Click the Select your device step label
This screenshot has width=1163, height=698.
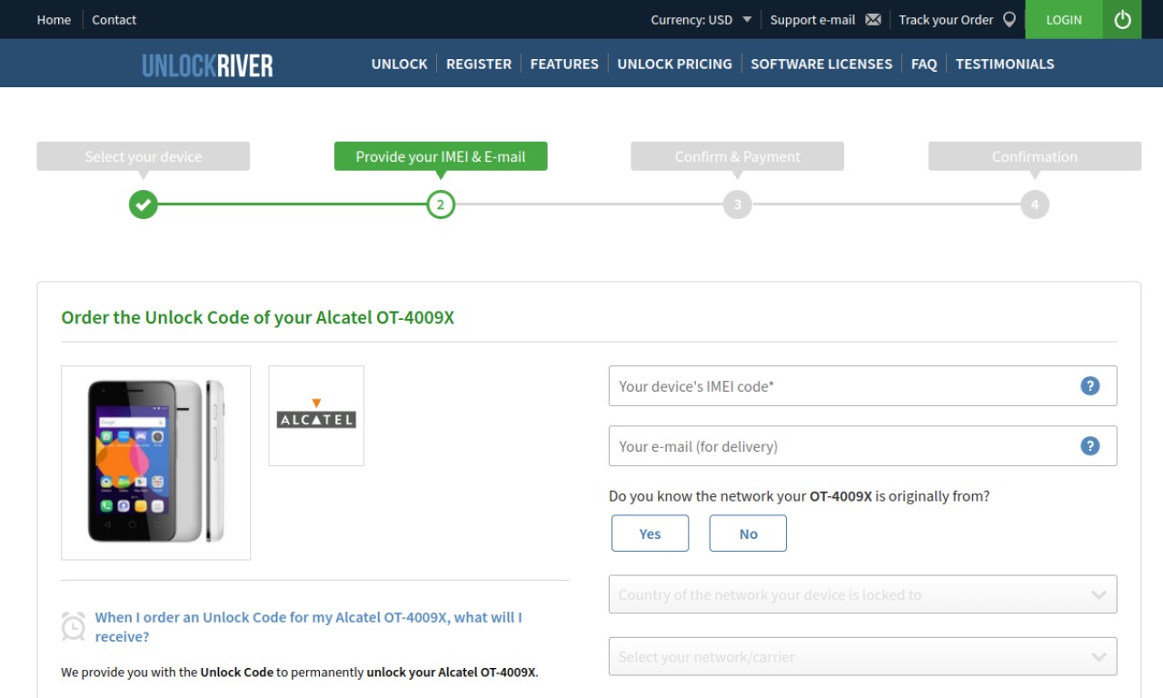144,156
